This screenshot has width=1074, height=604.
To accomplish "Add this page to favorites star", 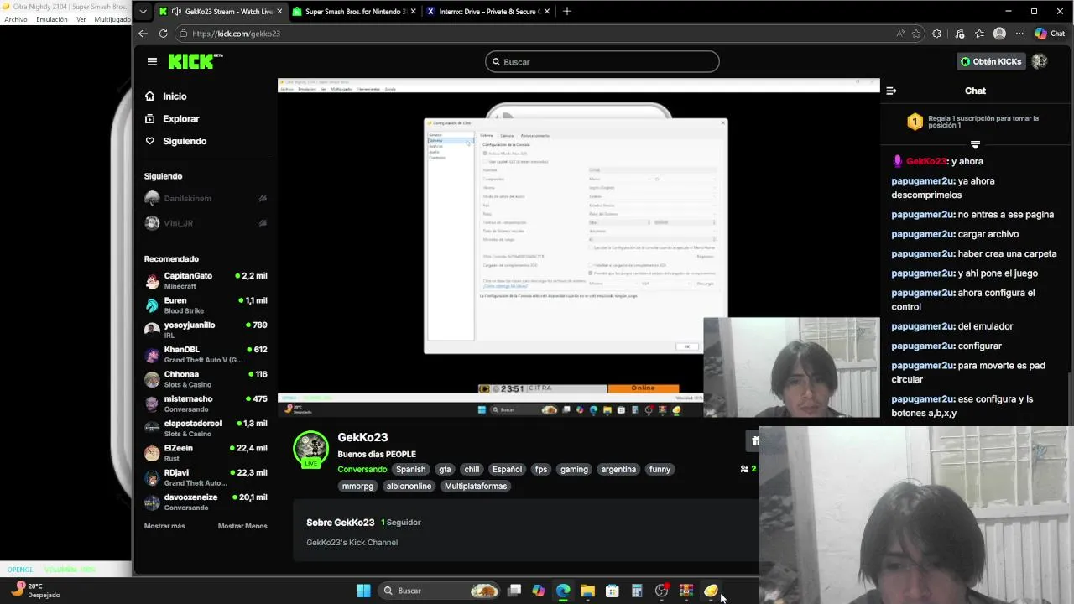I will (x=916, y=34).
